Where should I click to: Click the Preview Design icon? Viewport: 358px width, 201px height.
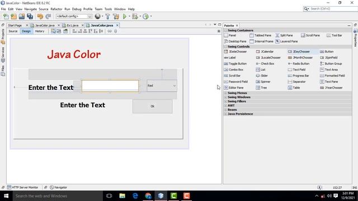(x=65, y=31)
